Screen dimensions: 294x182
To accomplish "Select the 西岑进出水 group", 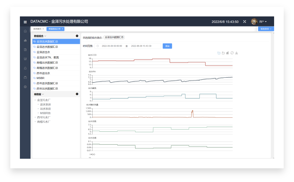I will 56,73.
